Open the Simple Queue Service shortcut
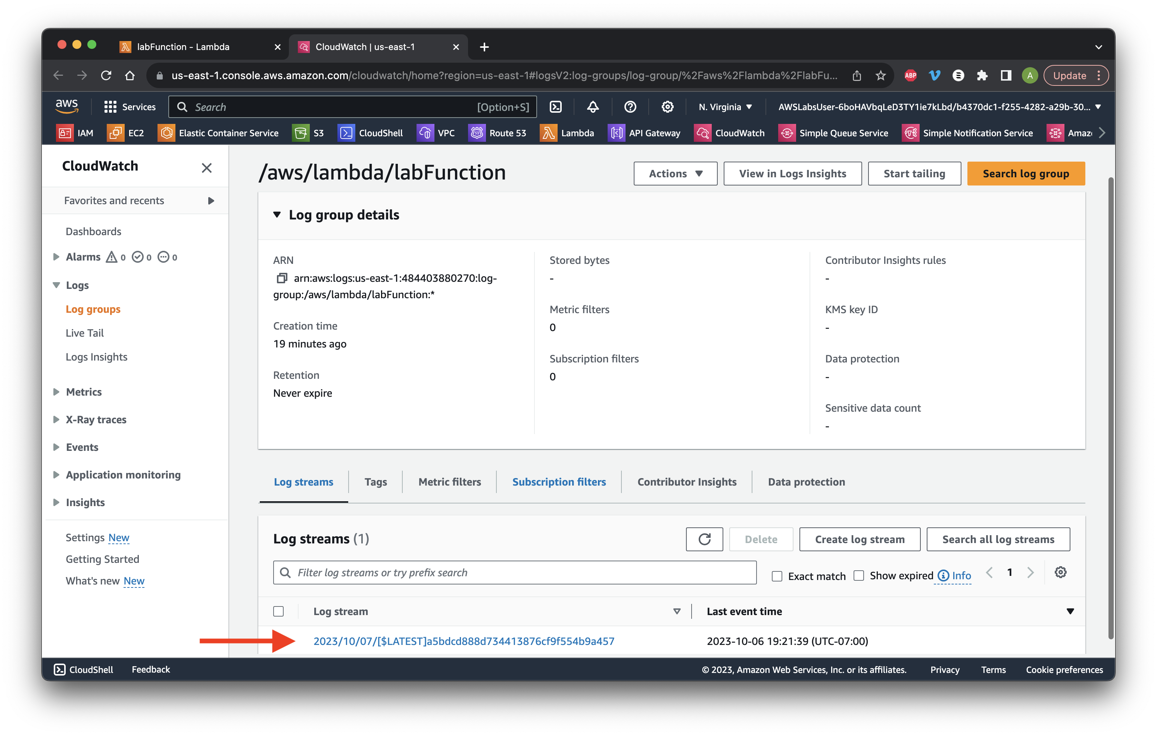 click(x=833, y=133)
